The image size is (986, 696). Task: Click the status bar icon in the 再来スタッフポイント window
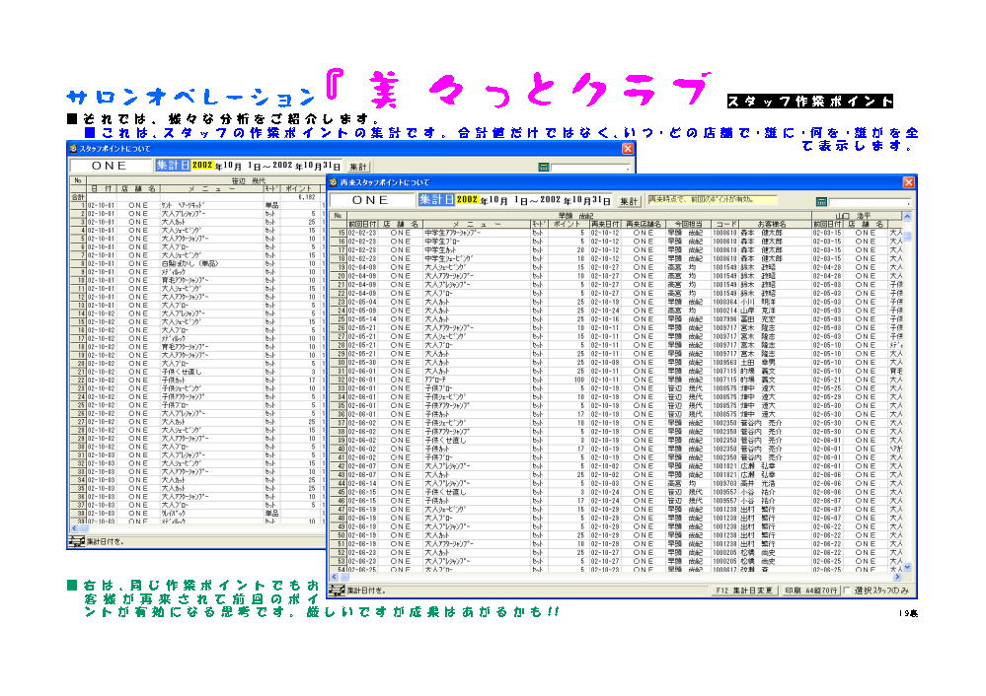click(337, 590)
